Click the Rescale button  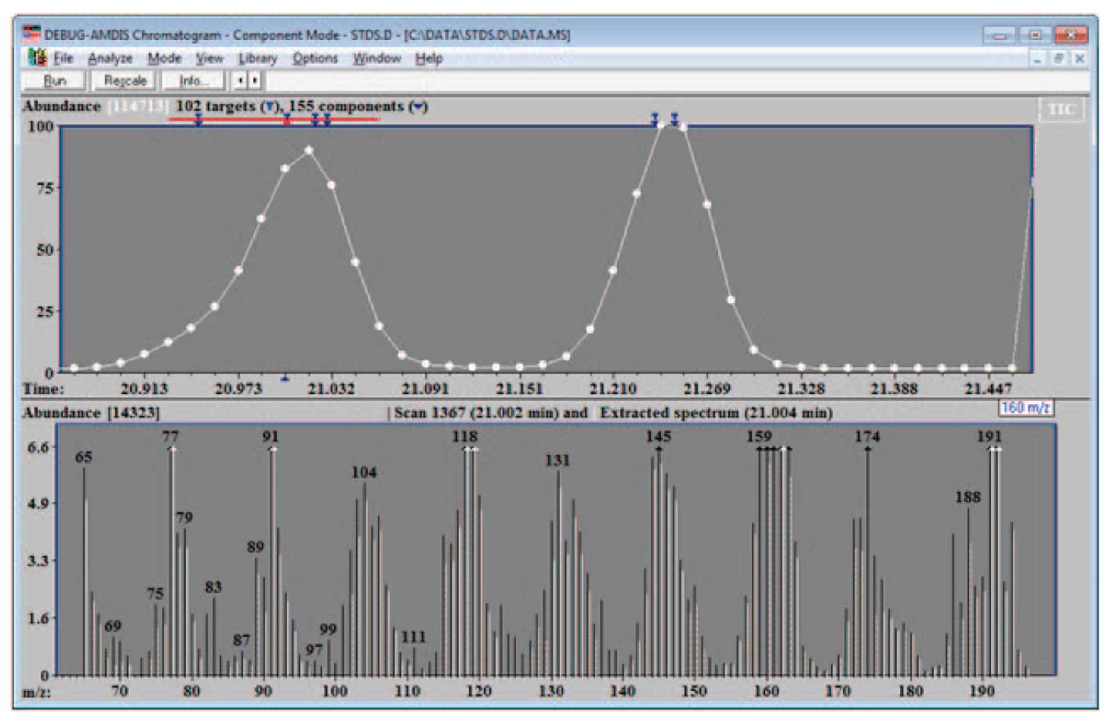(125, 81)
